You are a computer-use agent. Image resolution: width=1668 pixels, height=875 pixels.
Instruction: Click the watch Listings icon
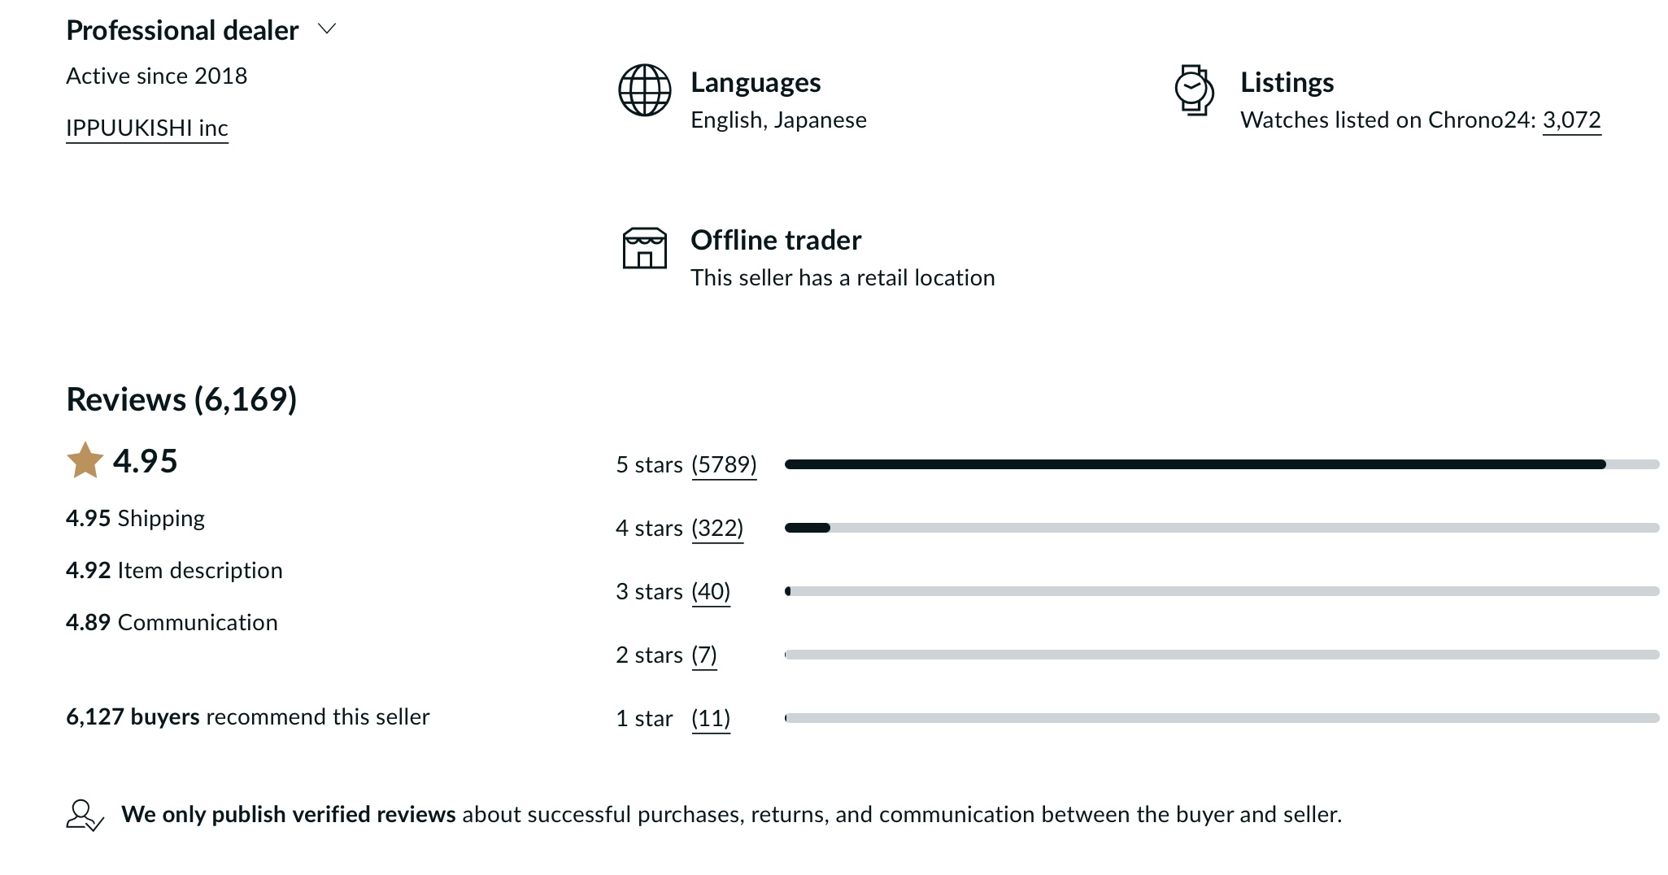(1194, 90)
